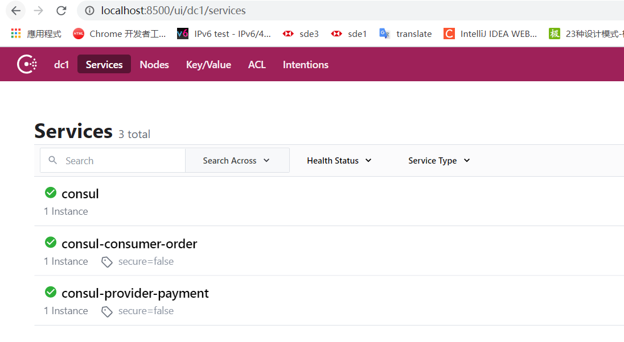
Task: Click the IPv6 test bookmark
Action: 224,34
